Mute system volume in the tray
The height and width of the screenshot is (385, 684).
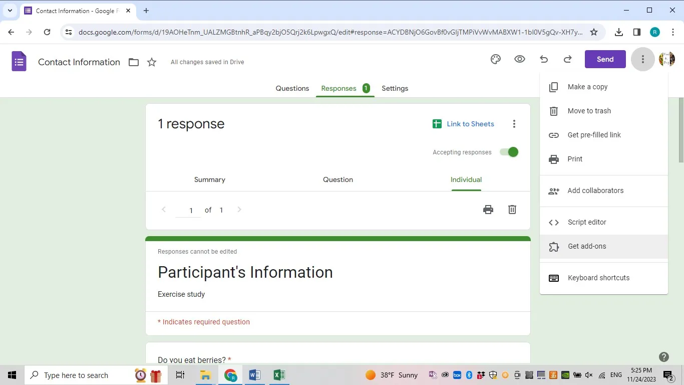point(588,375)
